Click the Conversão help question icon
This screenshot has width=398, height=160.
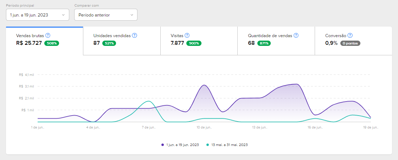350,35
